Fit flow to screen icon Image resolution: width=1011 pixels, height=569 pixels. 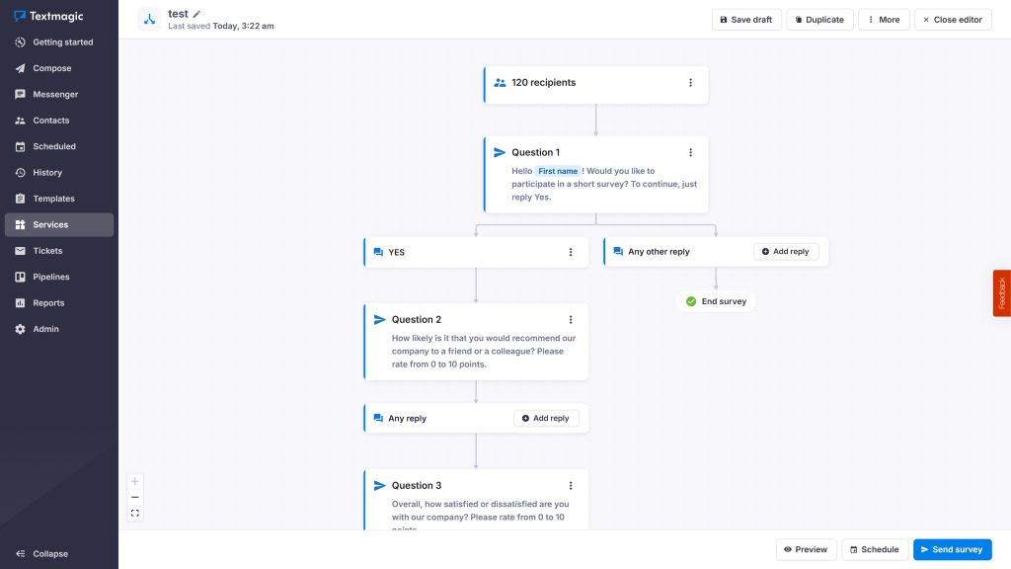[x=134, y=514]
